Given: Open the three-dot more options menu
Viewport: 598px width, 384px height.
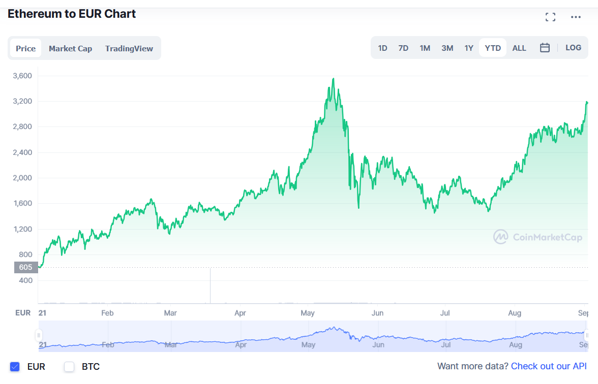Looking at the screenshot, I should click(x=576, y=17).
